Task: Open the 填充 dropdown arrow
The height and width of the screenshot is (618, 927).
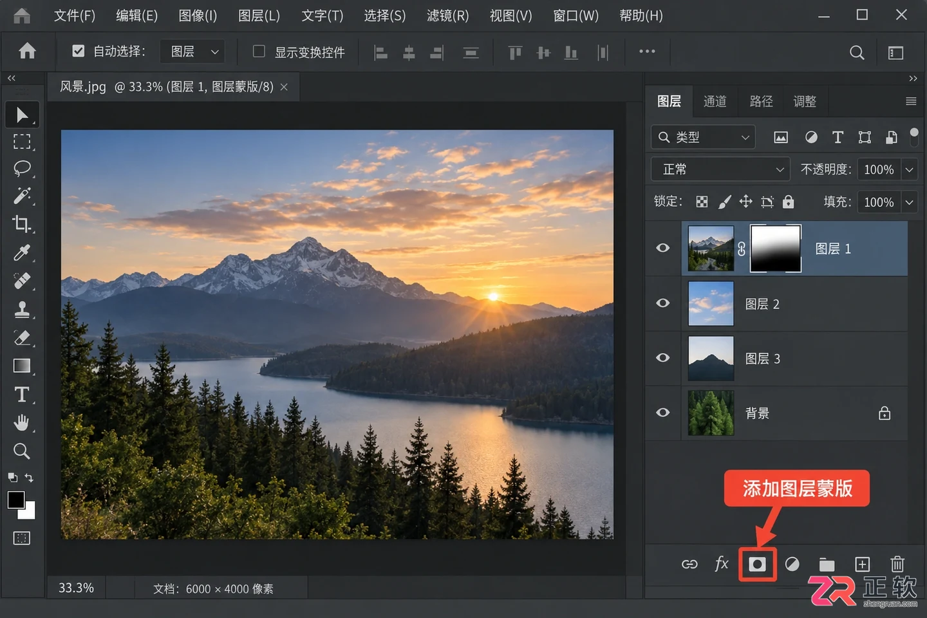Action: tap(910, 202)
